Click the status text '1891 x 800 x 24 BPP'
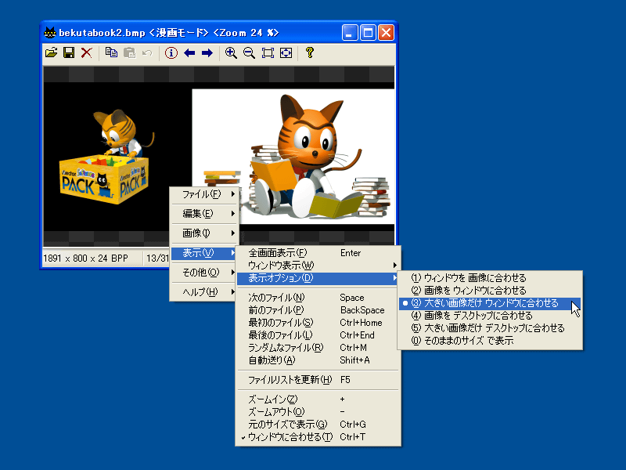Image resolution: width=626 pixels, height=470 pixels. coord(85,258)
